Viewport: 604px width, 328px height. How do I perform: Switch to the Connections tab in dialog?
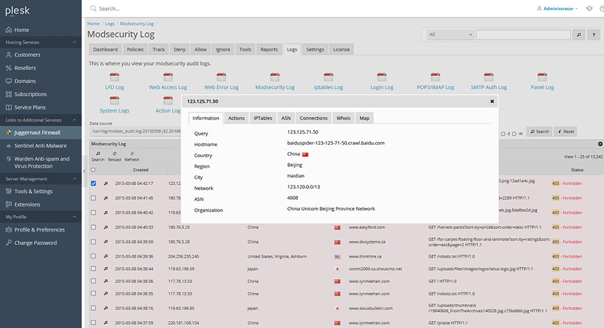click(x=314, y=118)
